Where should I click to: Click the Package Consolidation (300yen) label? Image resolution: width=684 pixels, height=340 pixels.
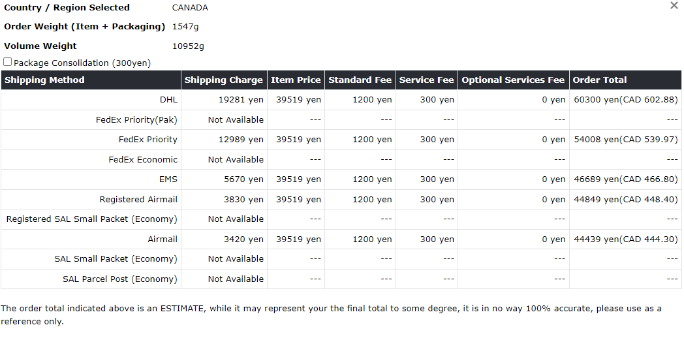(x=82, y=63)
